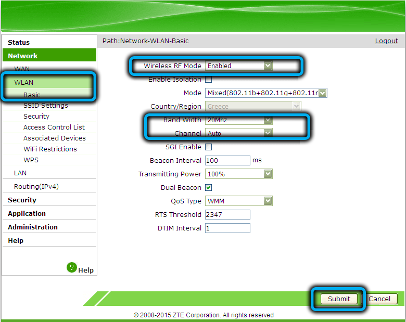Open the QoS Type dropdown
The image size is (406, 322).
[x=239, y=201]
